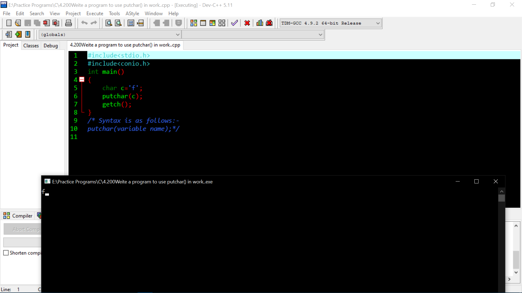Toggle the Shorten compilation output checkbox
Screen dimensions: 522x293
(6, 253)
